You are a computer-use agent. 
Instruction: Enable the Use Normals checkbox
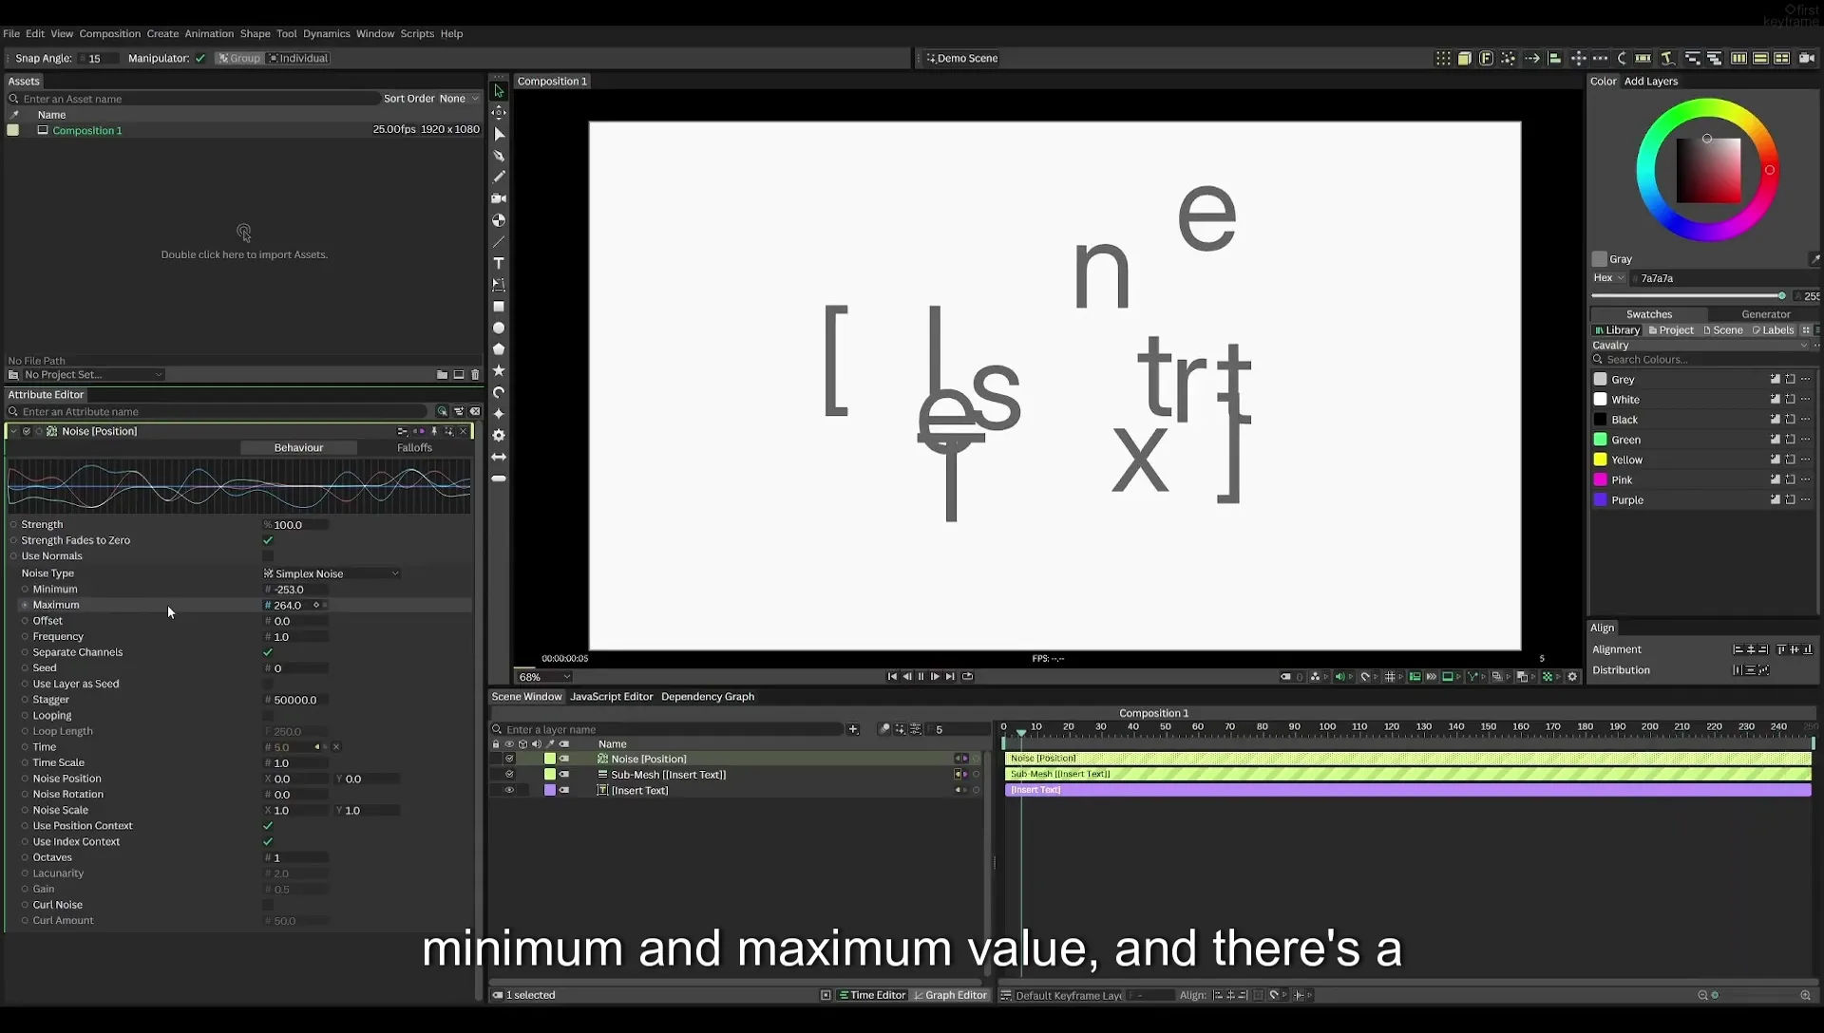(268, 556)
